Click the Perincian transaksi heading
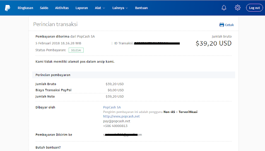 [55, 24]
